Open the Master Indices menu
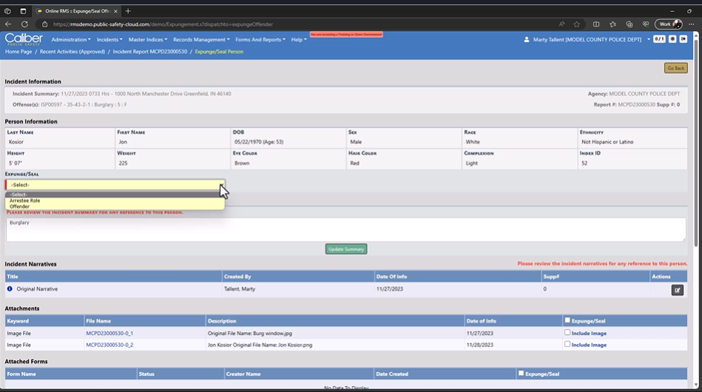The image size is (702, 392). click(x=147, y=39)
